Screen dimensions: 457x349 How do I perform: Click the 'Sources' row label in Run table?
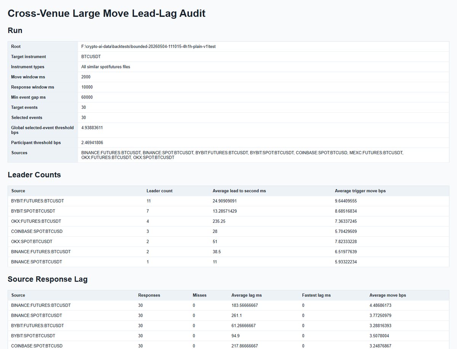coord(19,153)
